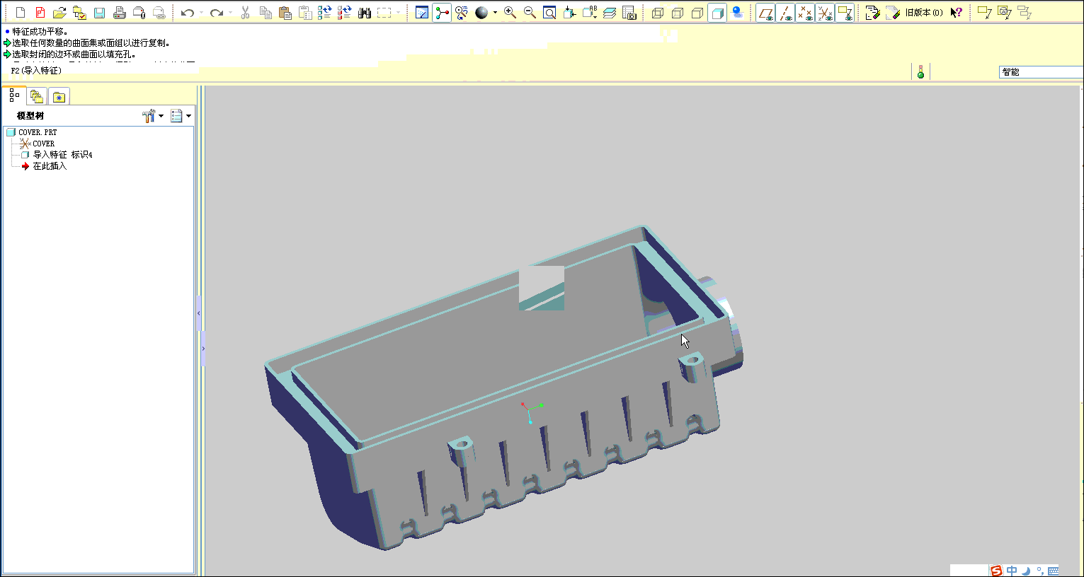Click the red PDF document icon
Image resolution: width=1084 pixels, height=577 pixels.
[x=40, y=13]
